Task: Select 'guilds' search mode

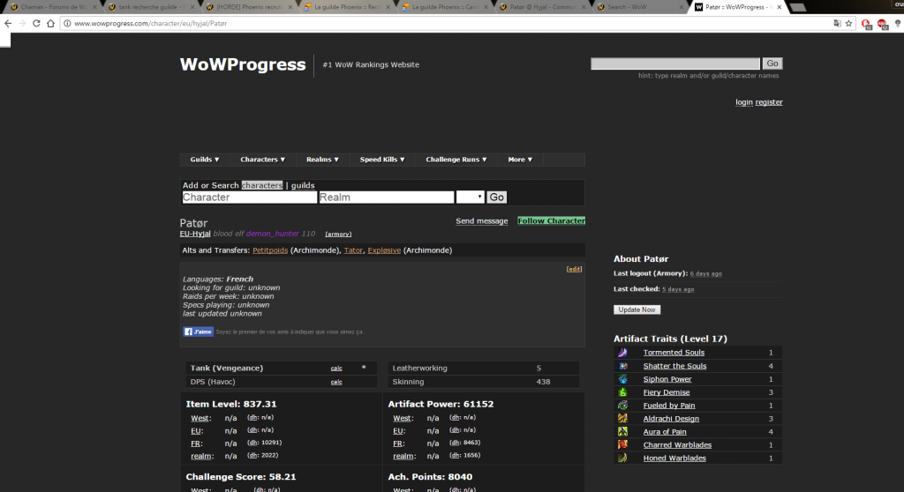Action: point(303,185)
